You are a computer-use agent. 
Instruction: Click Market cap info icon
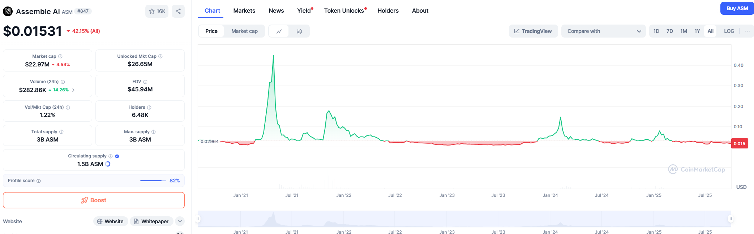click(x=60, y=56)
